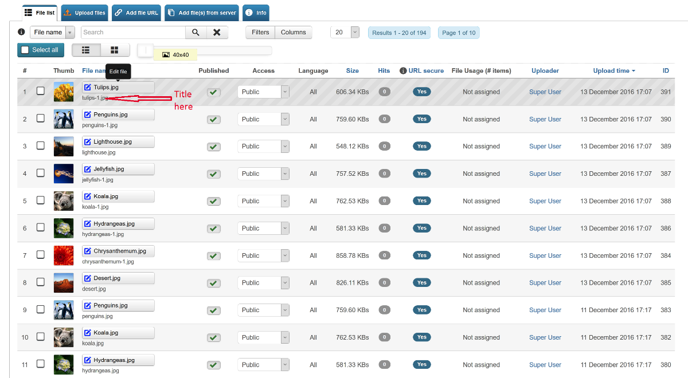The height and width of the screenshot is (378, 688).
Task: Open the Upload files tab
Action: point(84,13)
